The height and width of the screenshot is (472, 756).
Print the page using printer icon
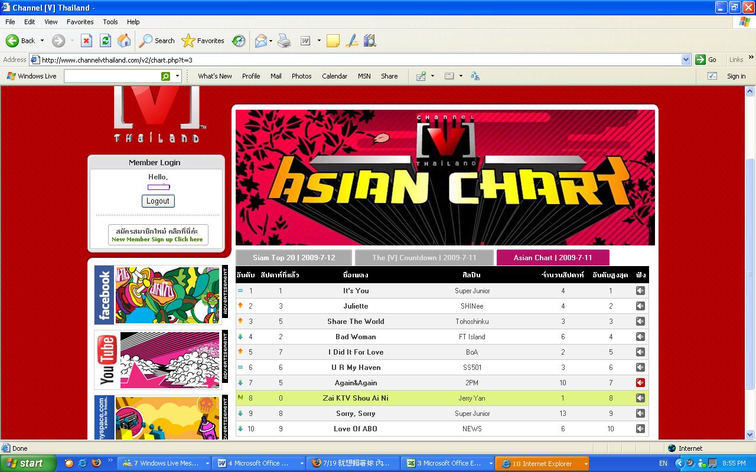click(284, 41)
